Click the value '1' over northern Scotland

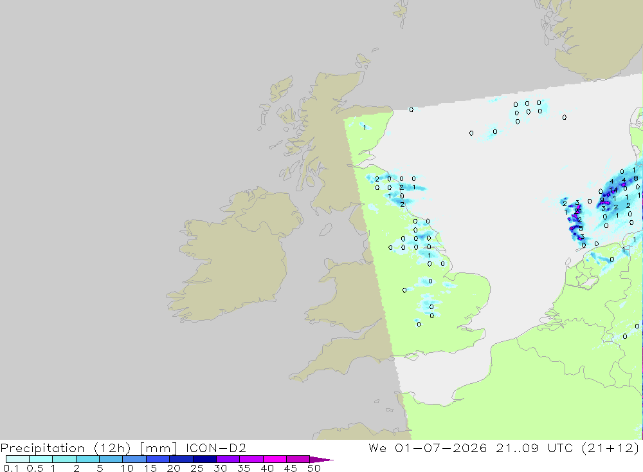coord(365,127)
